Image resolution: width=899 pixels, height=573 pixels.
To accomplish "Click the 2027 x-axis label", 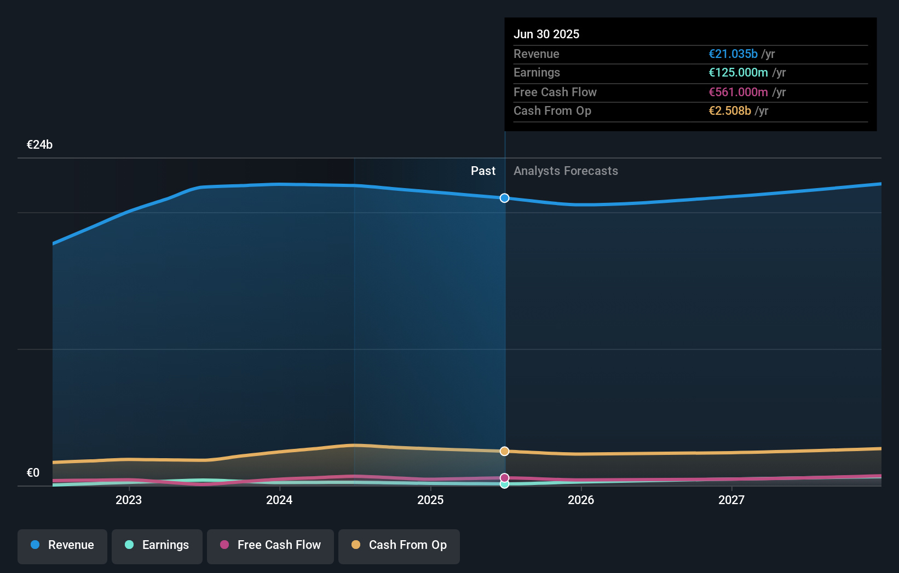I will tap(731, 500).
